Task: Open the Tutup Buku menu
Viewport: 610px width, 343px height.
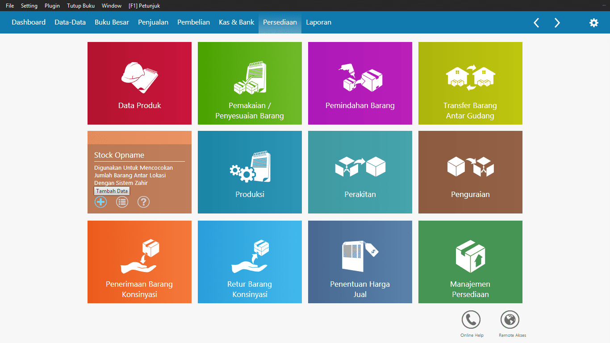Action: click(81, 6)
